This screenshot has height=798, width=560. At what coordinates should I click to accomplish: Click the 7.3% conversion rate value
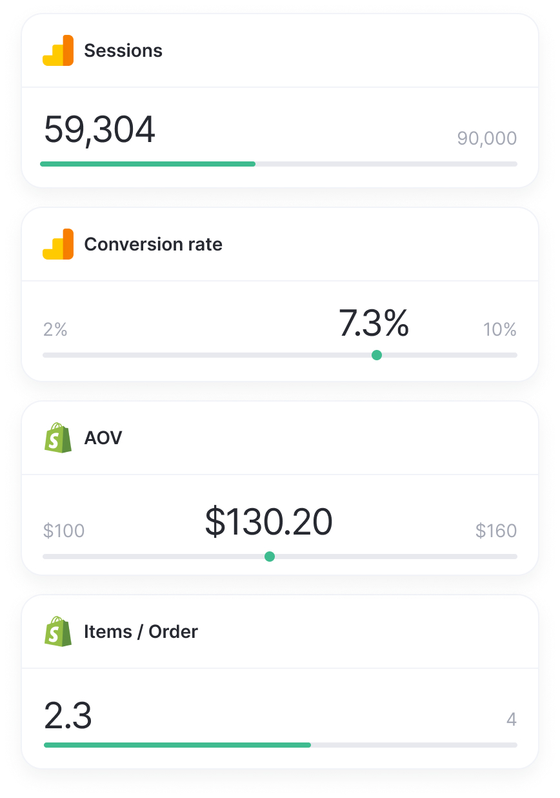(374, 323)
